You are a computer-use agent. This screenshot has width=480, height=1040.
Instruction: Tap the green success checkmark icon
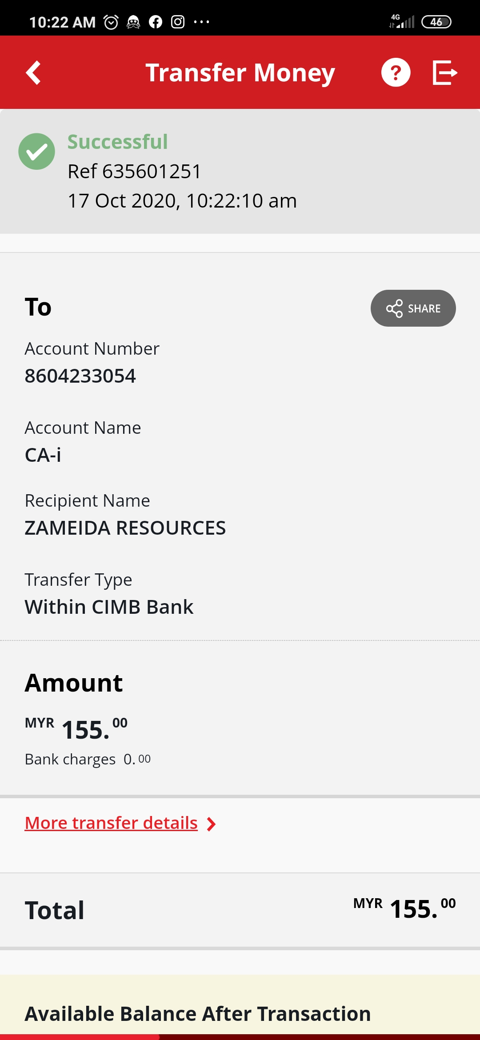[36, 152]
